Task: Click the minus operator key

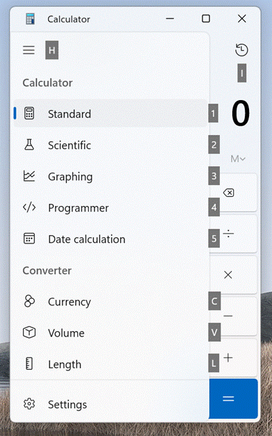Action: click(x=229, y=316)
